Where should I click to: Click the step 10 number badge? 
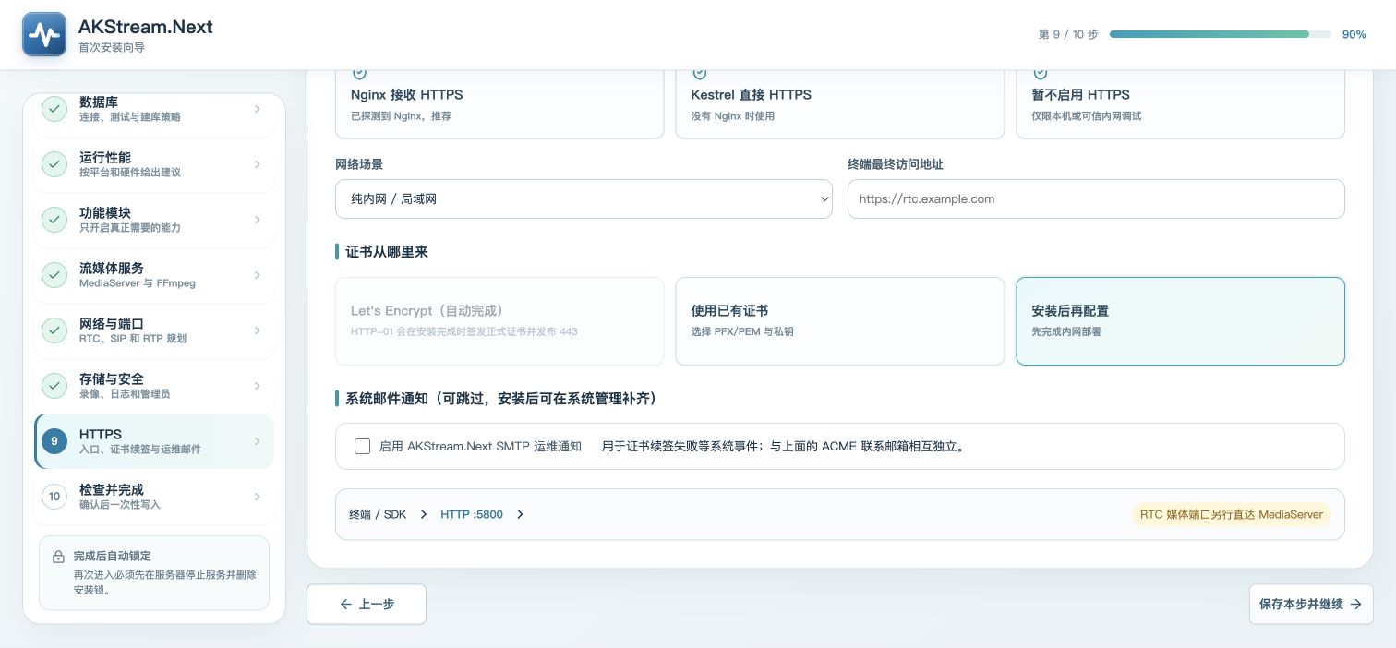click(54, 497)
